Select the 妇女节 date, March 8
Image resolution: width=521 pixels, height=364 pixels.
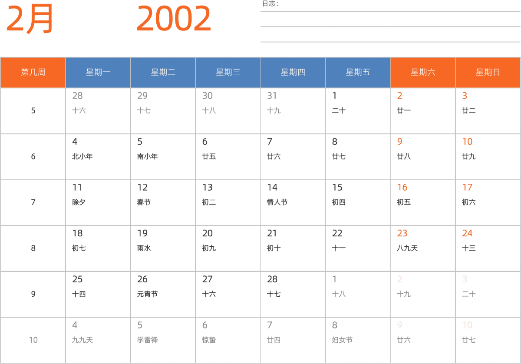[x=358, y=340]
